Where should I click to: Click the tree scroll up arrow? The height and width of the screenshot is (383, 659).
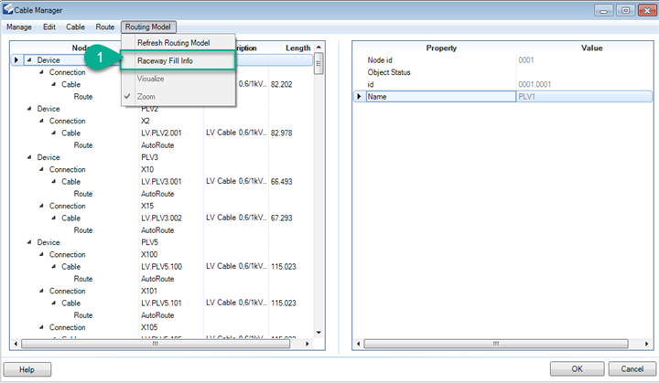[x=319, y=47]
